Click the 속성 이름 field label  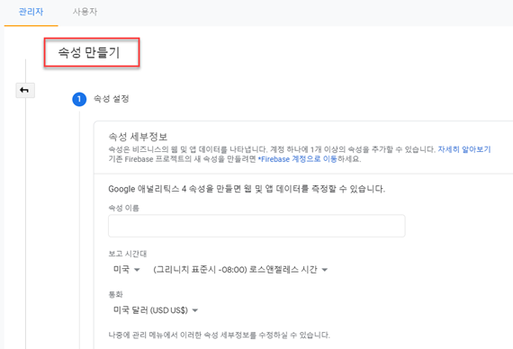123,208
